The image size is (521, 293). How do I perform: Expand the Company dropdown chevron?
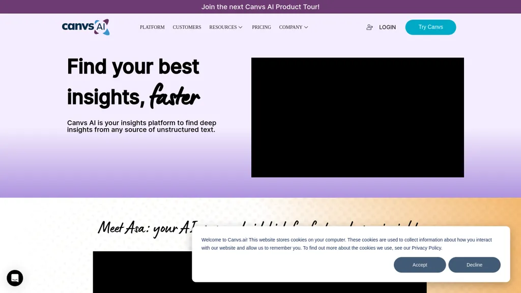tap(306, 27)
